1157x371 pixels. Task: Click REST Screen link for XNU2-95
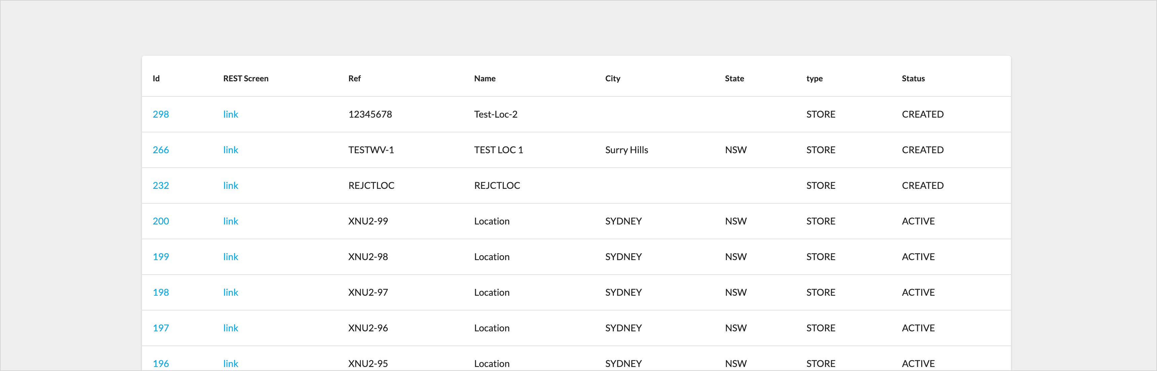(230, 363)
